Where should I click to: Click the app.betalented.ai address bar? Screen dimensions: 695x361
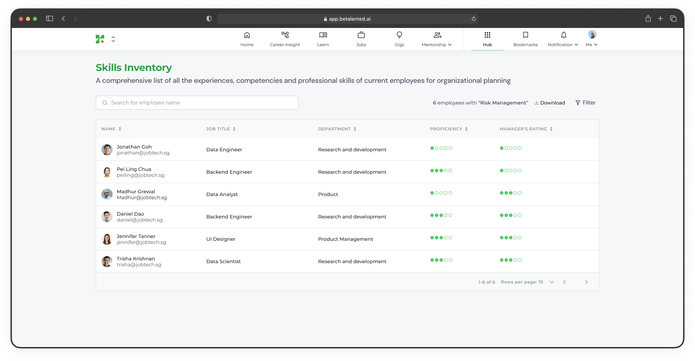(347, 19)
